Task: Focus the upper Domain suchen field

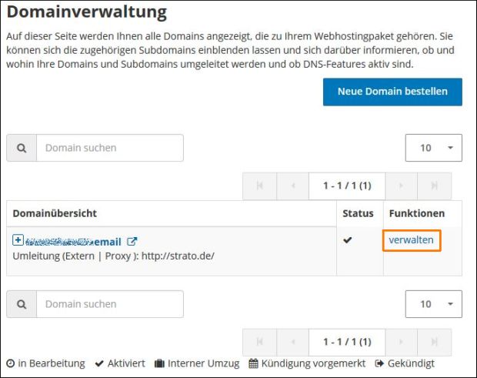Action: tap(110, 148)
